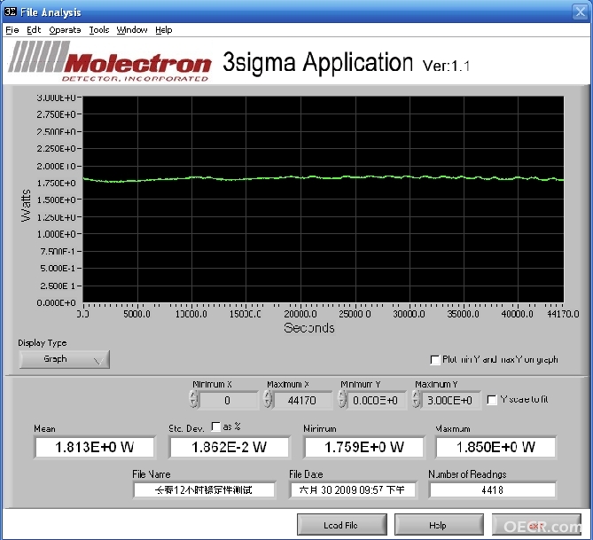Click the File Date field
593x540 pixels.
(x=353, y=490)
